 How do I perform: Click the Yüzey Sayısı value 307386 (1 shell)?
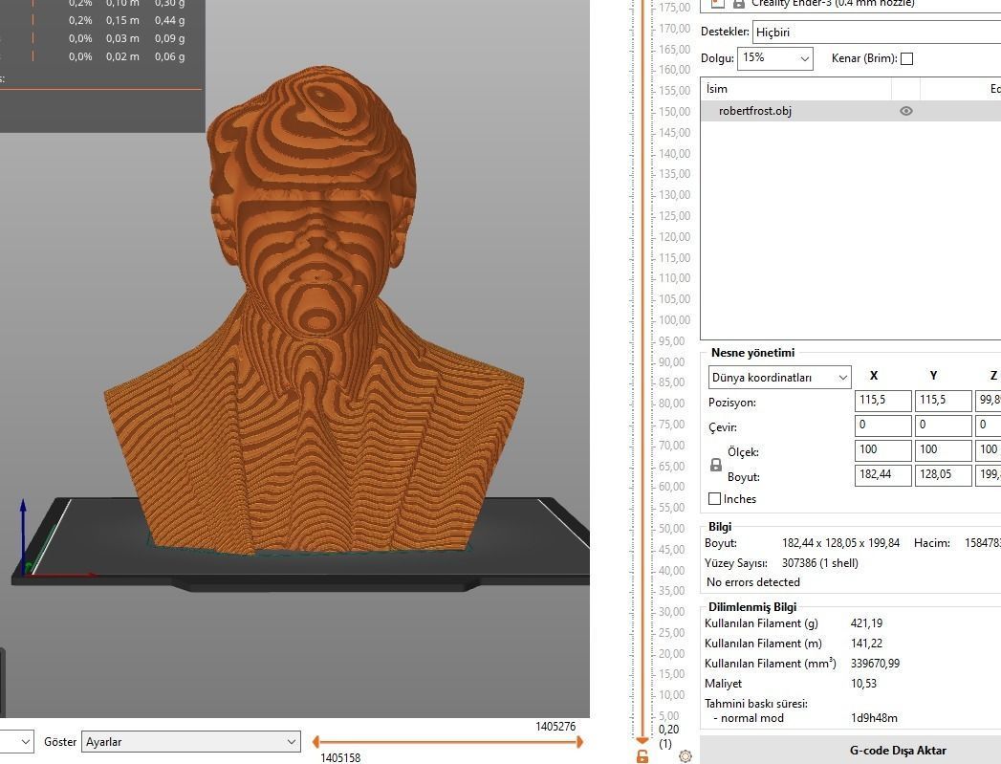coord(819,563)
